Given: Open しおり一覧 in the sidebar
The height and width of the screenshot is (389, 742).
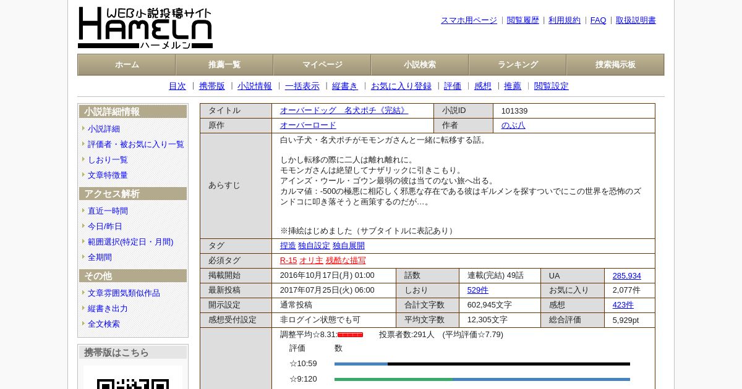Looking at the screenshot, I should [x=108, y=160].
